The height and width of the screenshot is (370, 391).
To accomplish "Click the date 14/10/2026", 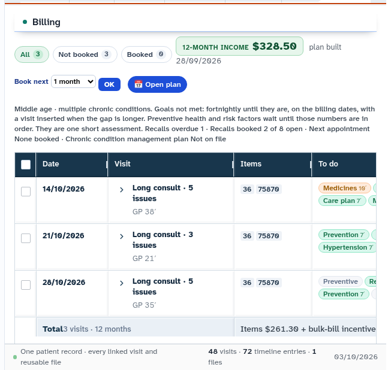I will click(x=64, y=189).
